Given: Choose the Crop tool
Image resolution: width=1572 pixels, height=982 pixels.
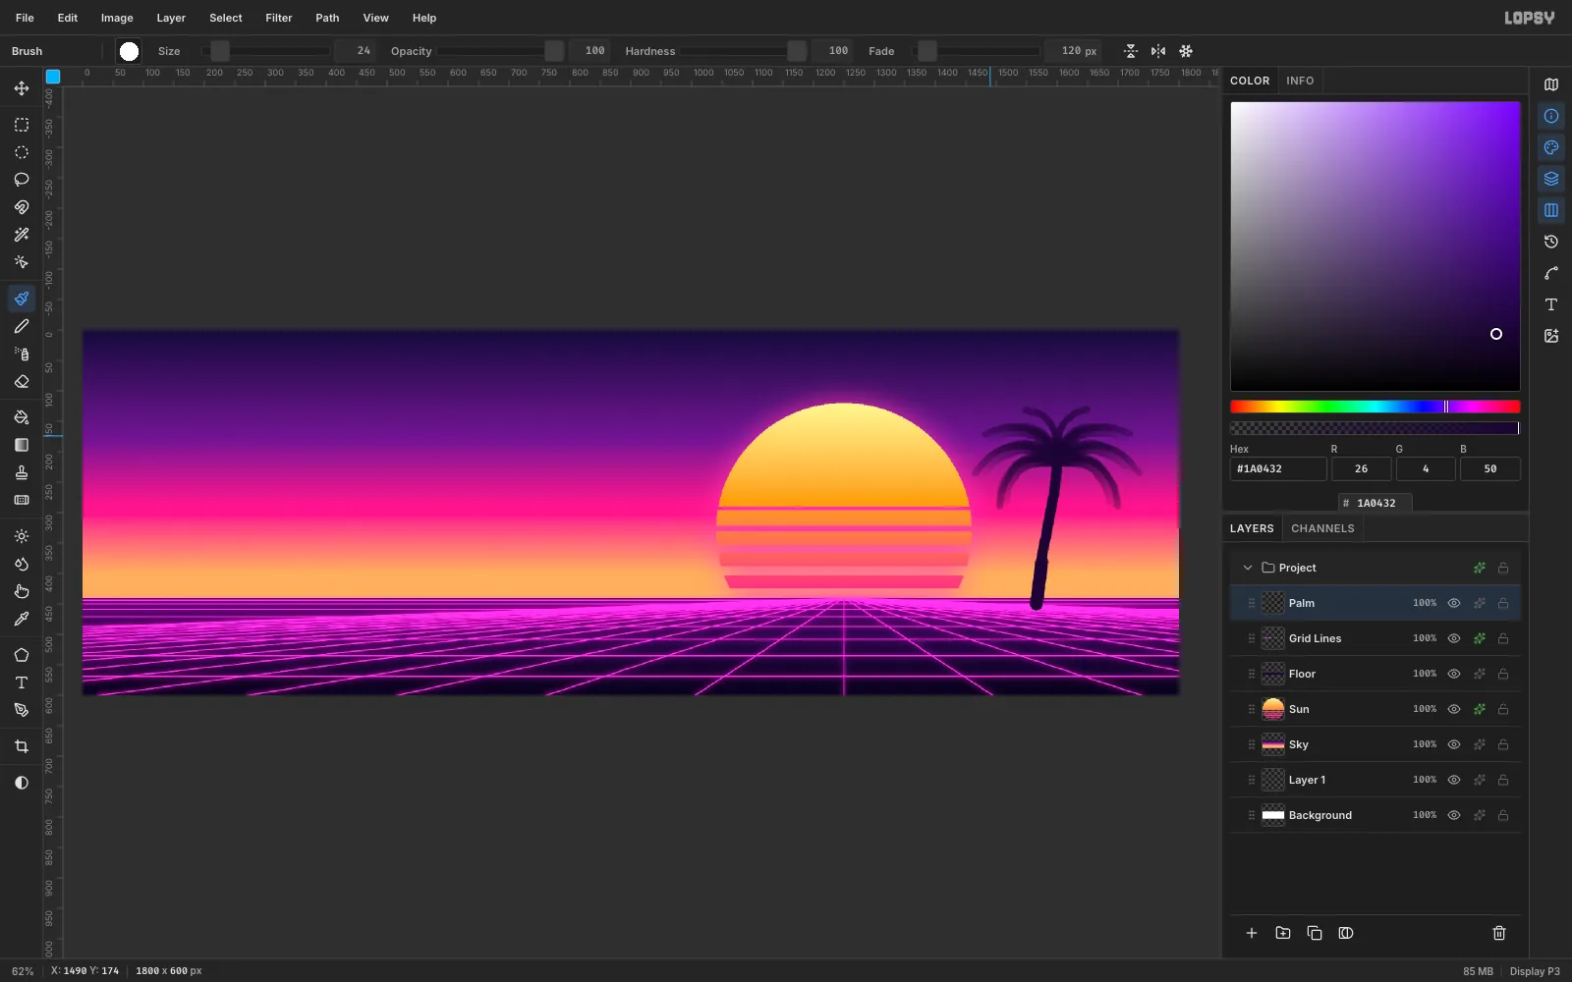Looking at the screenshot, I should click(x=22, y=746).
